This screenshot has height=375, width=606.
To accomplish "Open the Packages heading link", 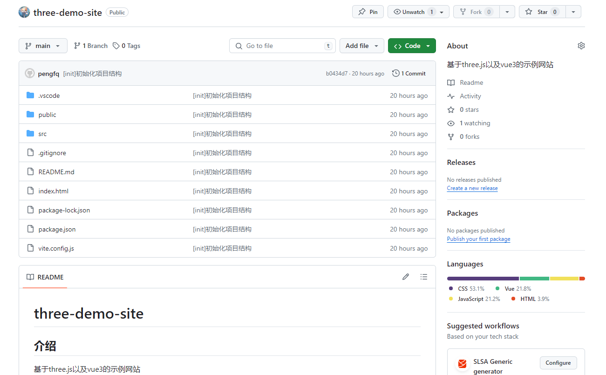I will pos(463,213).
